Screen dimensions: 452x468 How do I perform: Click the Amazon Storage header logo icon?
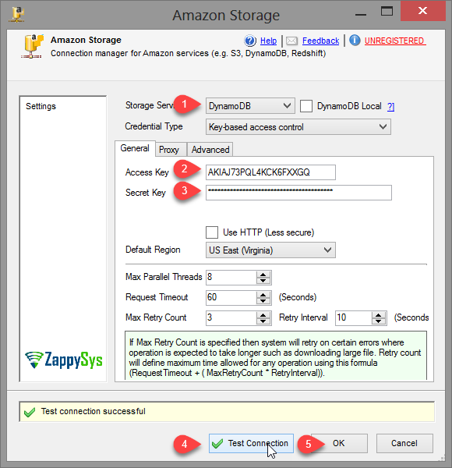click(x=32, y=47)
